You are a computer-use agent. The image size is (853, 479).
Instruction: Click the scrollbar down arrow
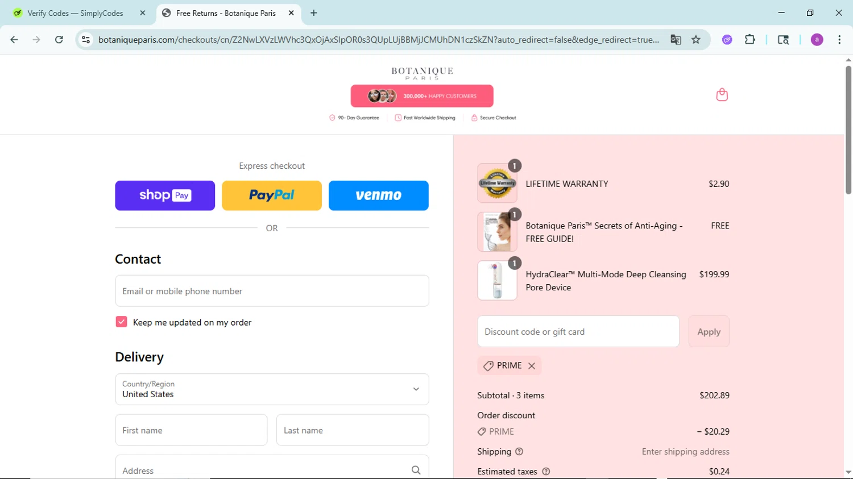(848, 472)
